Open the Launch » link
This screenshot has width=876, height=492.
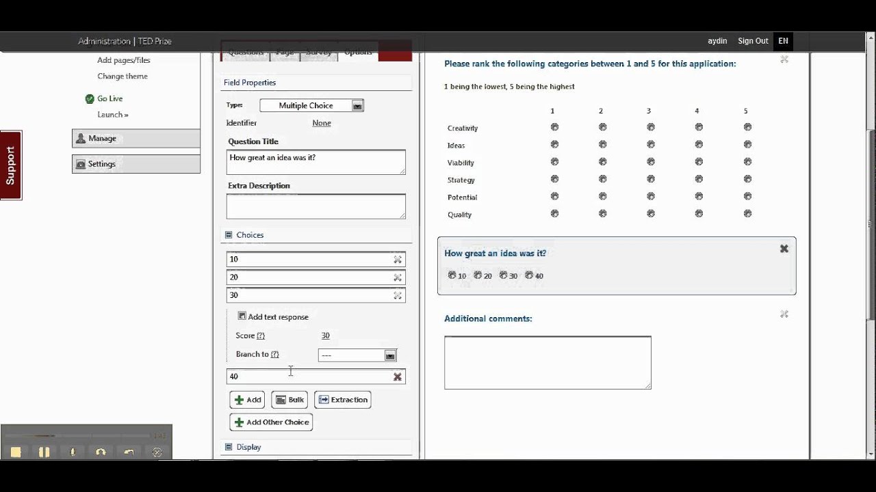point(113,115)
